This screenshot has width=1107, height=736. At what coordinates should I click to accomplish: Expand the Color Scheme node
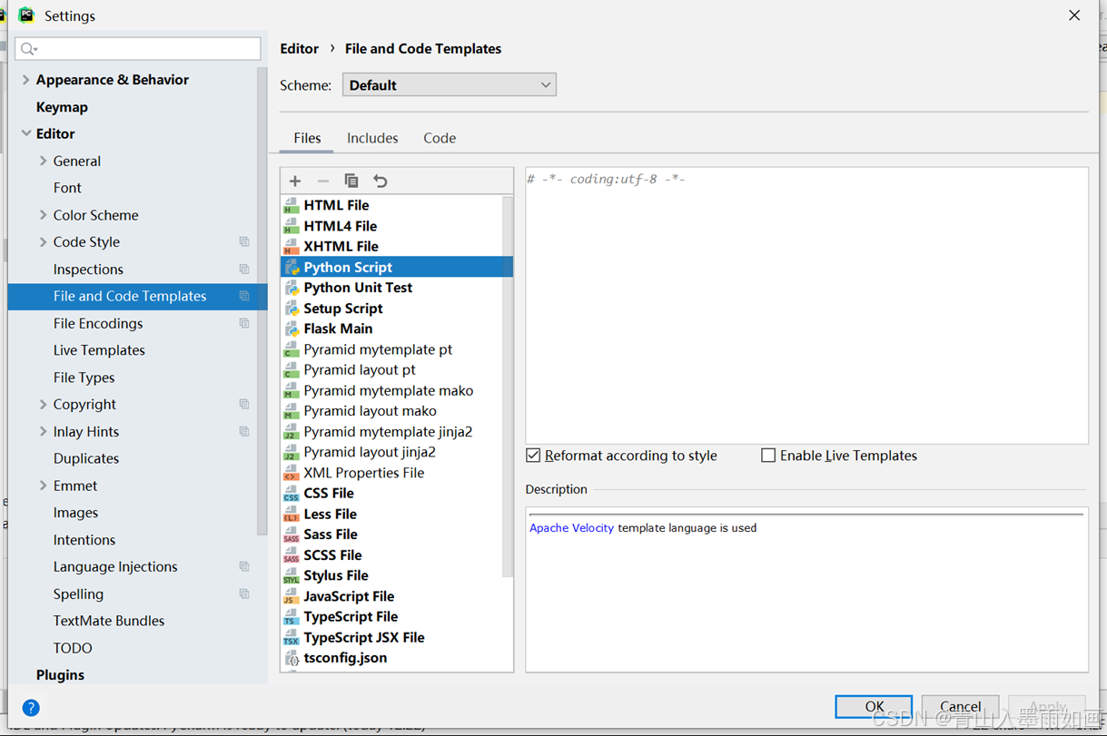click(43, 215)
